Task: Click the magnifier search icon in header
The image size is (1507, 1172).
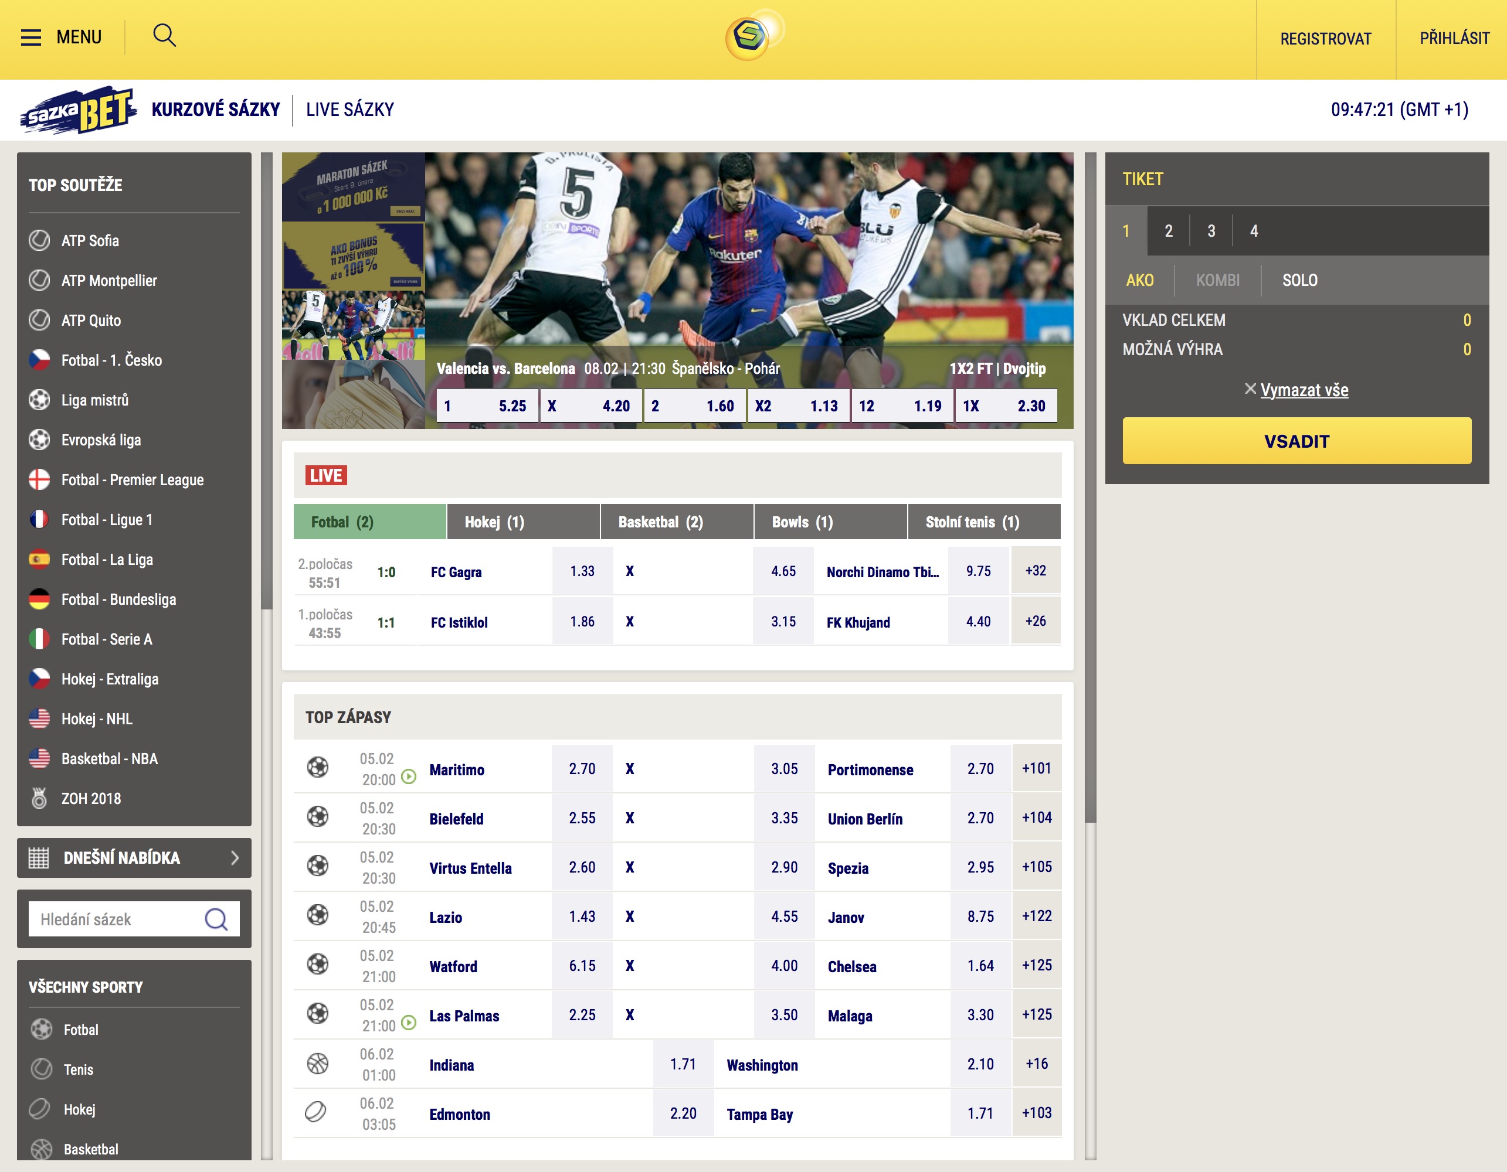Action: click(164, 35)
